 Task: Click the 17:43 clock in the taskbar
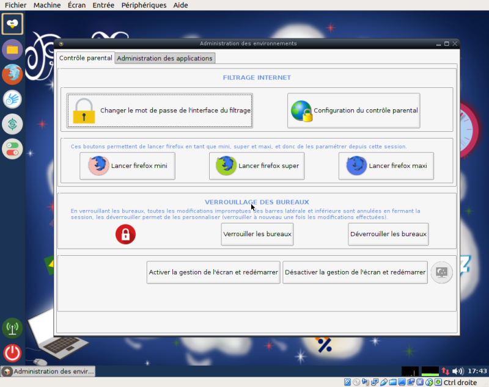[477, 371]
